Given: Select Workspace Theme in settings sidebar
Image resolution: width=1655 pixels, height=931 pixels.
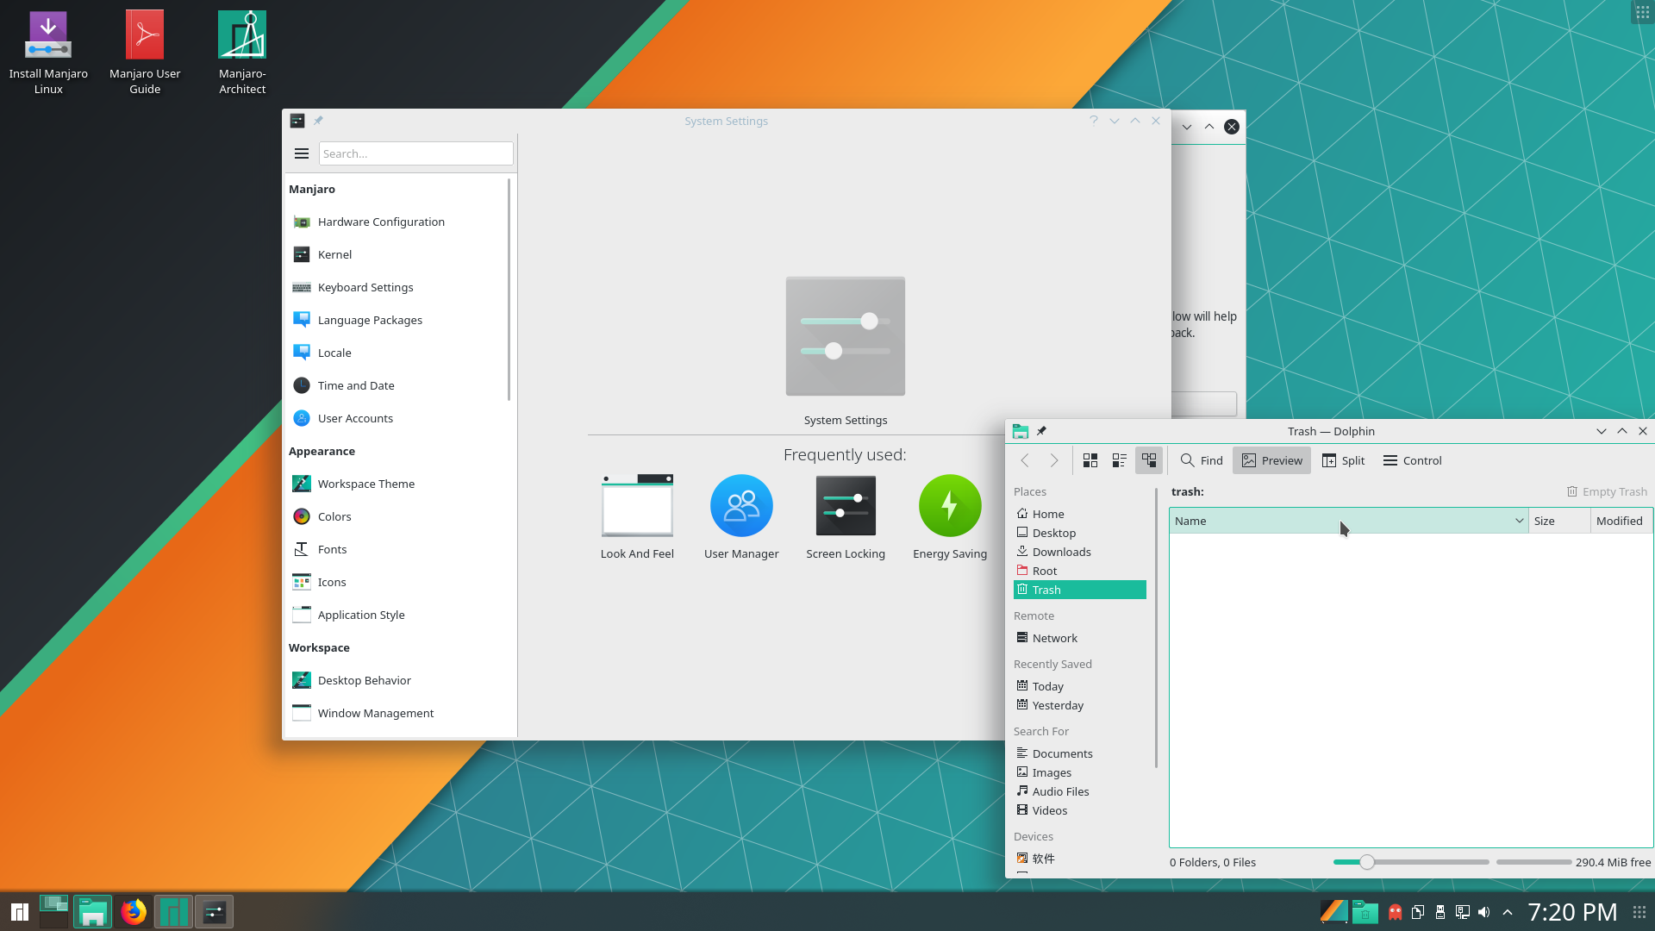Looking at the screenshot, I should (365, 484).
